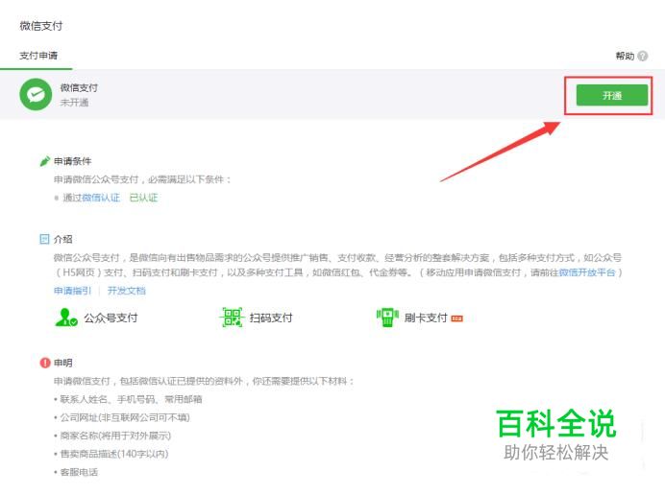Click the 刷卡支付 card terminal icon

tap(387, 318)
